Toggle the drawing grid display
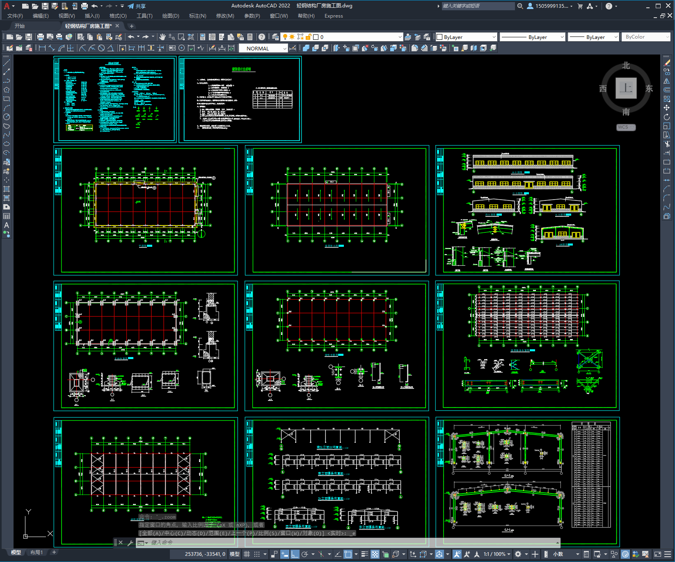The width and height of the screenshot is (675, 562). tap(247, 554)
